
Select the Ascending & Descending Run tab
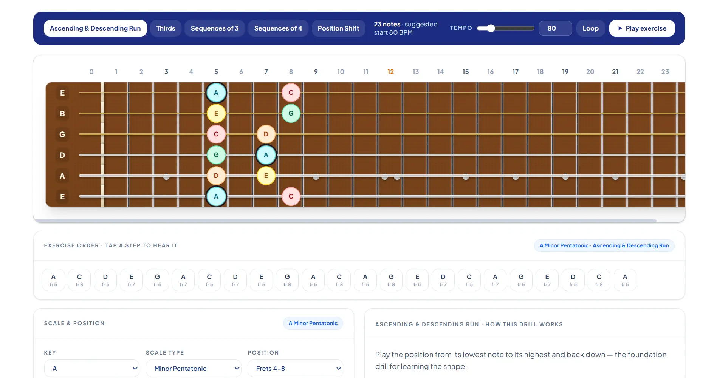95,28
